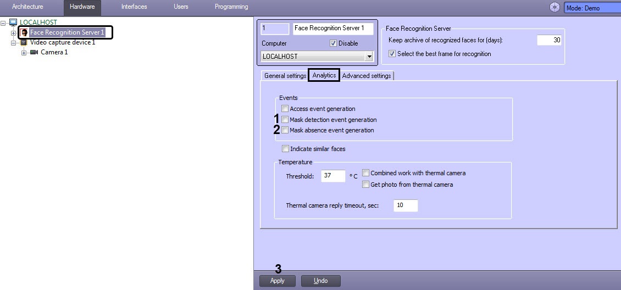Click the Camera 1 camera icon
This screenshot has width=621, height=290.
[34, 52]
